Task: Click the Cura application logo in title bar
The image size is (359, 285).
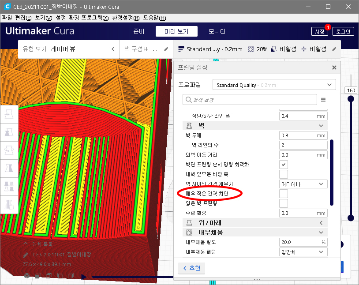Action: coord(7,7)
